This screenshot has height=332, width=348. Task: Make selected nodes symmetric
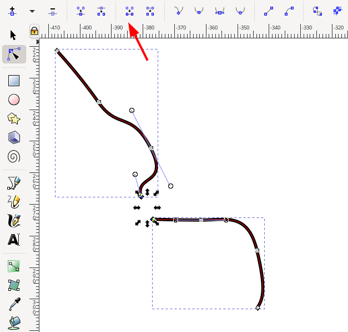pos(219,11)
